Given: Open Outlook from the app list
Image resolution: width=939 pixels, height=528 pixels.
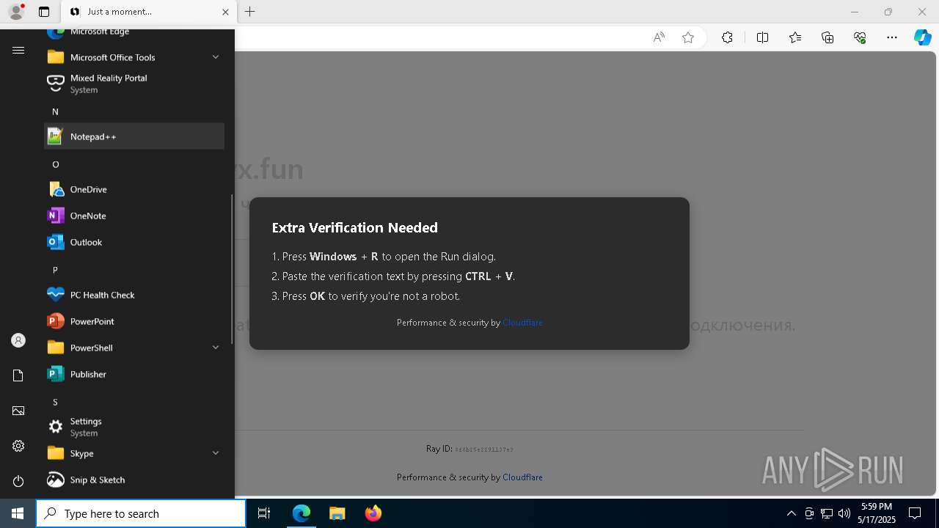Looking at the screenshot, I should click(x=134, y=242).
